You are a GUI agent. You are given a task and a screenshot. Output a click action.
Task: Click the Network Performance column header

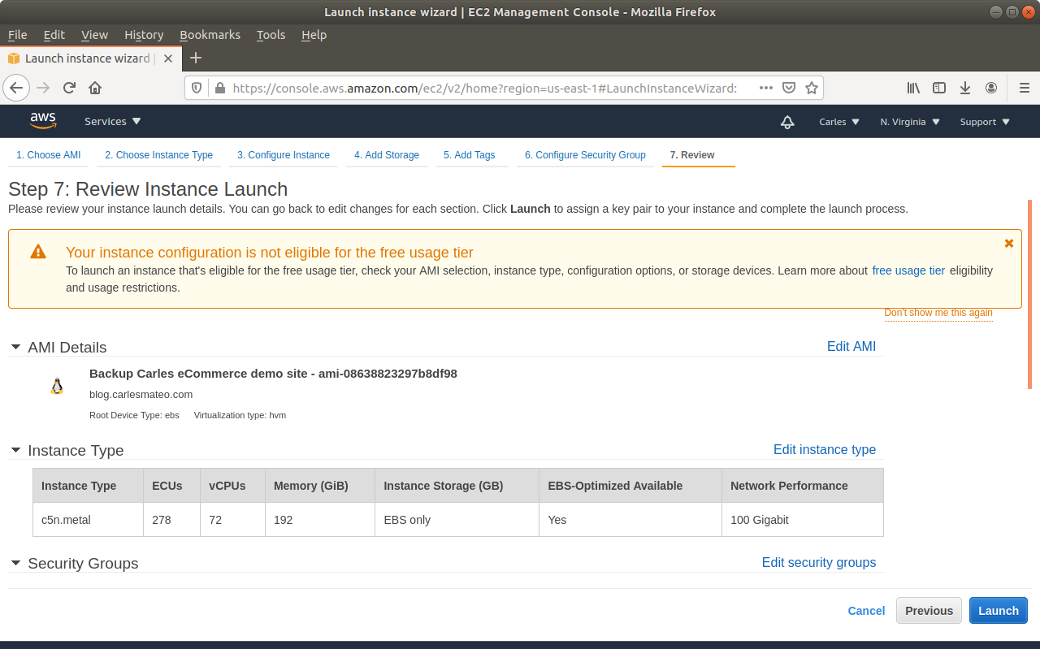click(802, 486)
